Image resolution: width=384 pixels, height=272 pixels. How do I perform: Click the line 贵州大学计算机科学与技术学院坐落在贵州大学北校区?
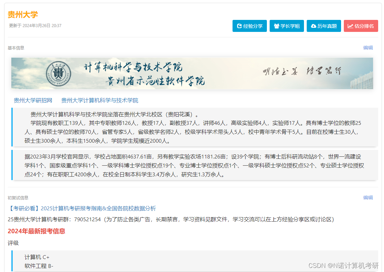[x=114, y=115]
